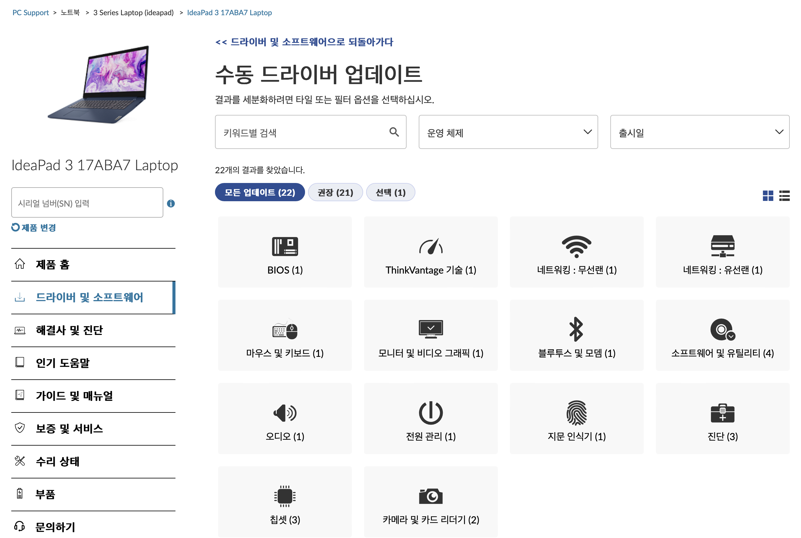Image resolution: width=801 pixels, height=538 pixels.
Task: Select the chipset chip icon tile
Action: click(285, 496)
